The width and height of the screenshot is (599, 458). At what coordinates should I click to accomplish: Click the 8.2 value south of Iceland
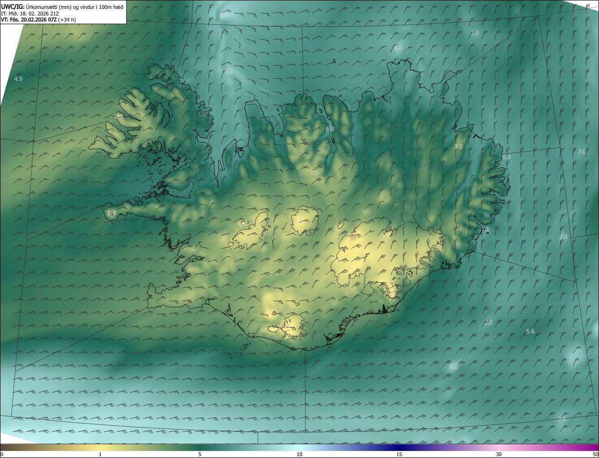point(453,366)
